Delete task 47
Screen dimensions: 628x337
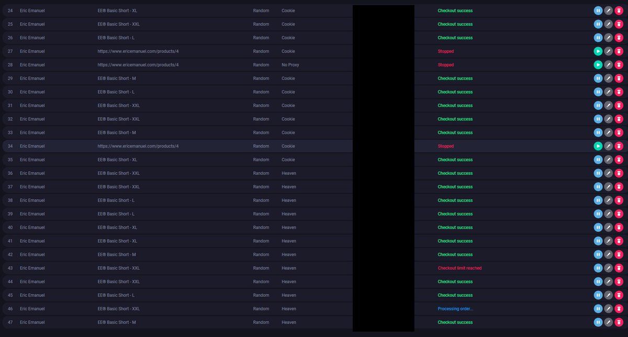point(619,322)
